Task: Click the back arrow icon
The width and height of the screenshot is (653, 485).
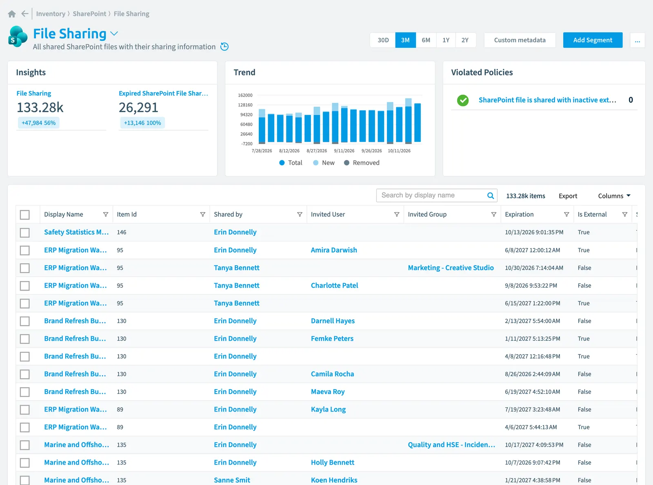Action: [x=25, y=14]
